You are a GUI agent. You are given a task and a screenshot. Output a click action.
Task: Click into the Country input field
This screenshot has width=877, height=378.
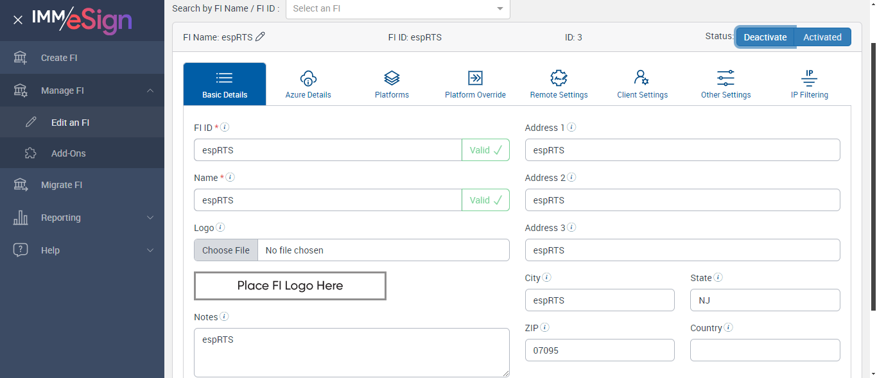[x=765, y=350]
